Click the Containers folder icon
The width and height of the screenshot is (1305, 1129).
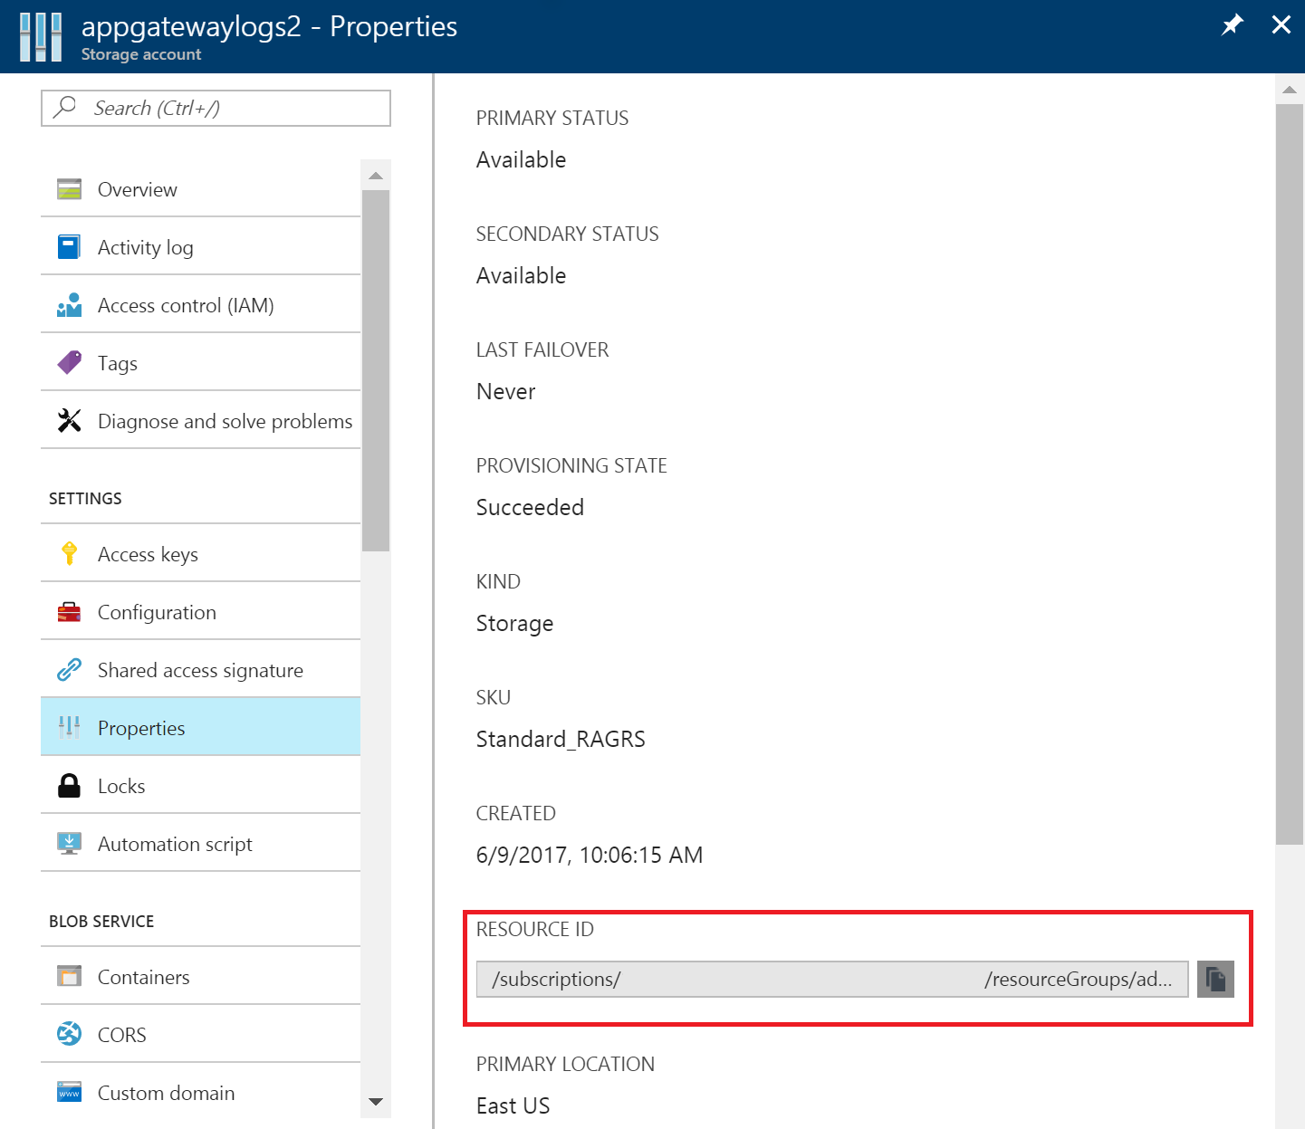(69, 976)
